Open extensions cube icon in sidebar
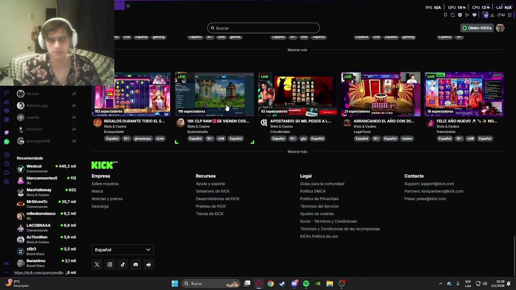516x290 pixels. point(6,172)
